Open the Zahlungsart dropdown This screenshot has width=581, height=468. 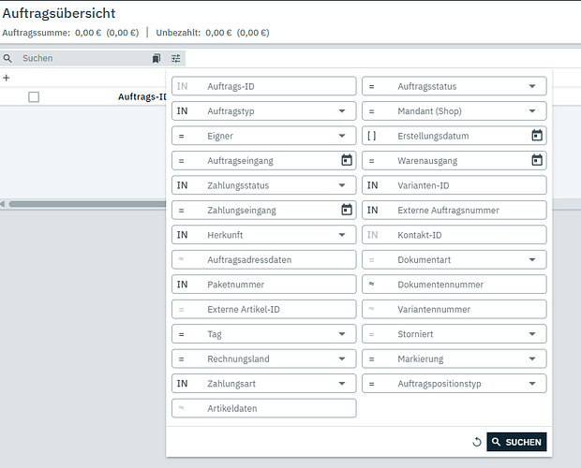point(342,384)
